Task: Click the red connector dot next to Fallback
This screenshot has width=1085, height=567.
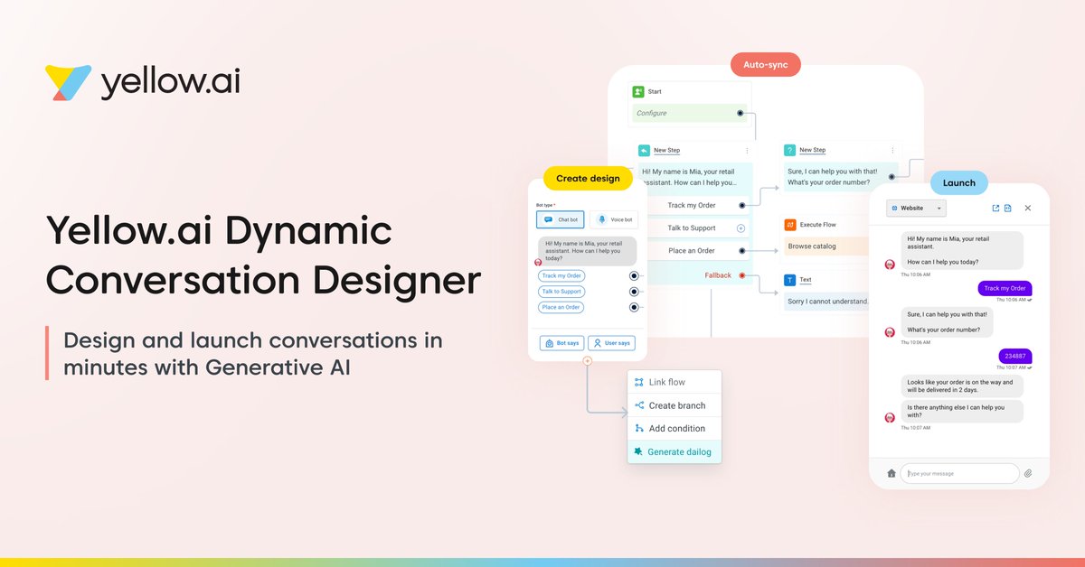Action: pyautogui.click(x=741, y=274)
